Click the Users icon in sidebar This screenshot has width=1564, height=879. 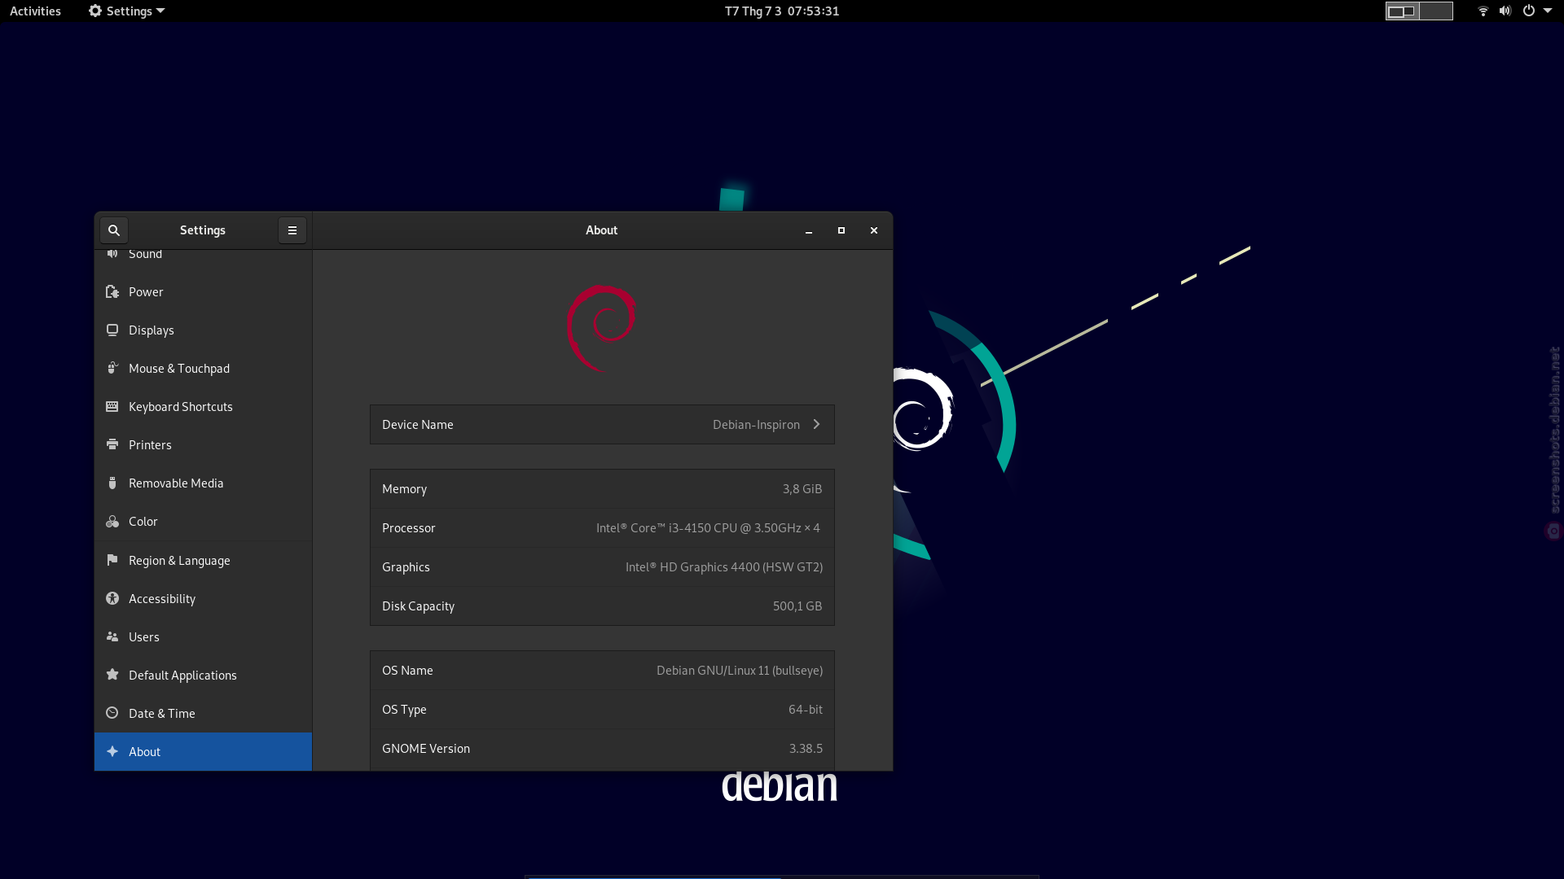112,636
